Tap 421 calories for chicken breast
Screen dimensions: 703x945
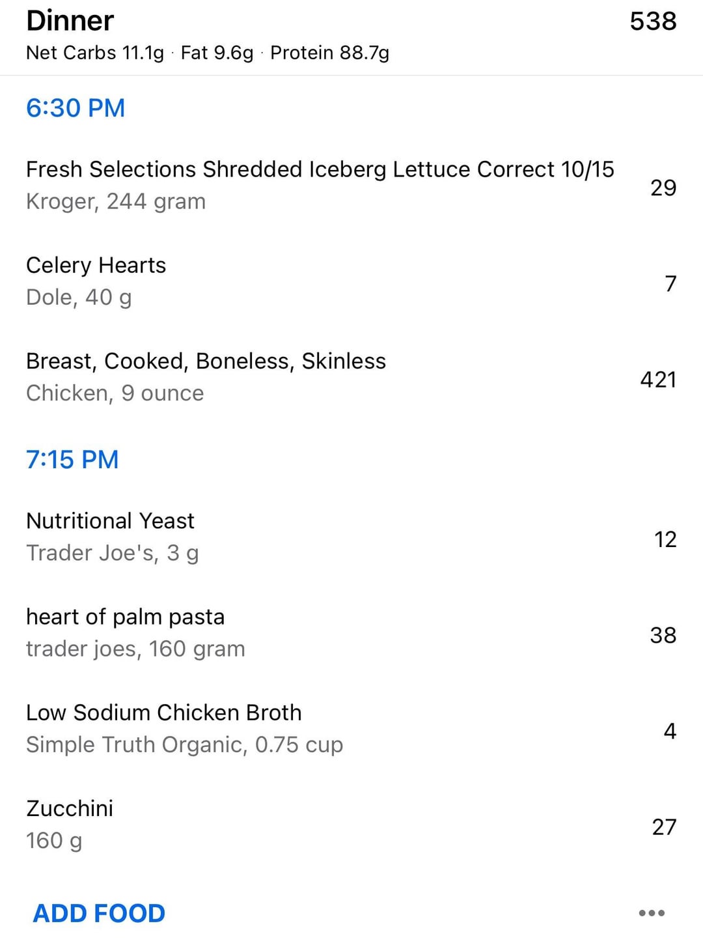coord(658,379)
